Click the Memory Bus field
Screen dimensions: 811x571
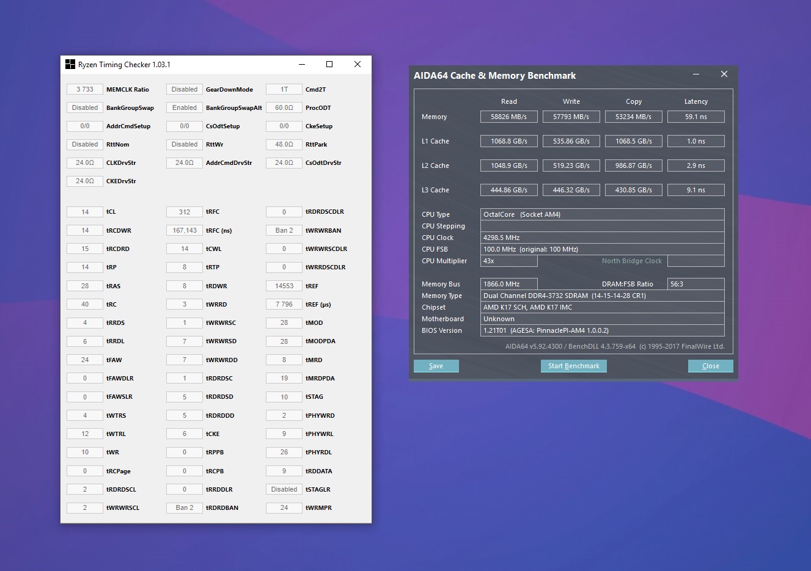[x=509, y=284]
